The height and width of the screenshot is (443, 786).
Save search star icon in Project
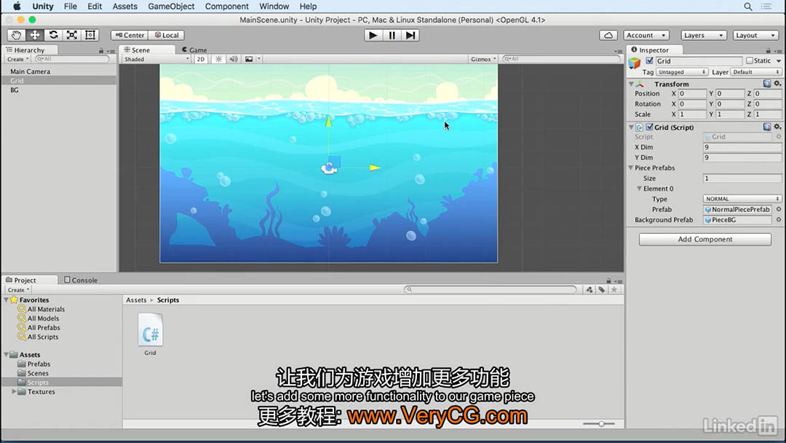(x=614, y=289)
